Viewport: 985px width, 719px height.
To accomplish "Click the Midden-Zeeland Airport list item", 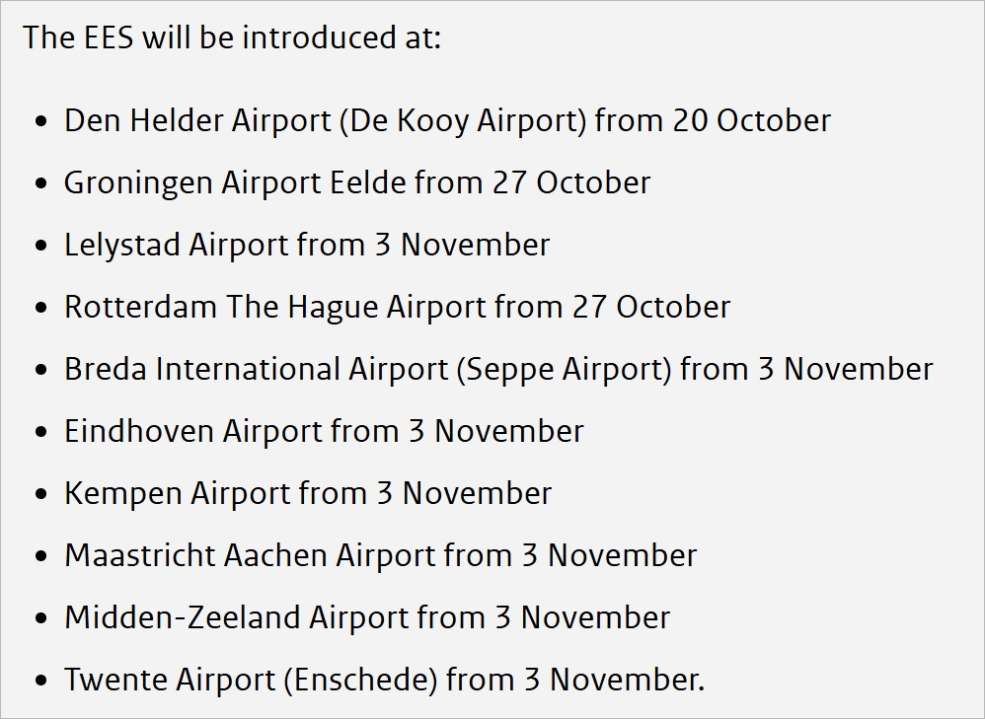I will (367, 618).
